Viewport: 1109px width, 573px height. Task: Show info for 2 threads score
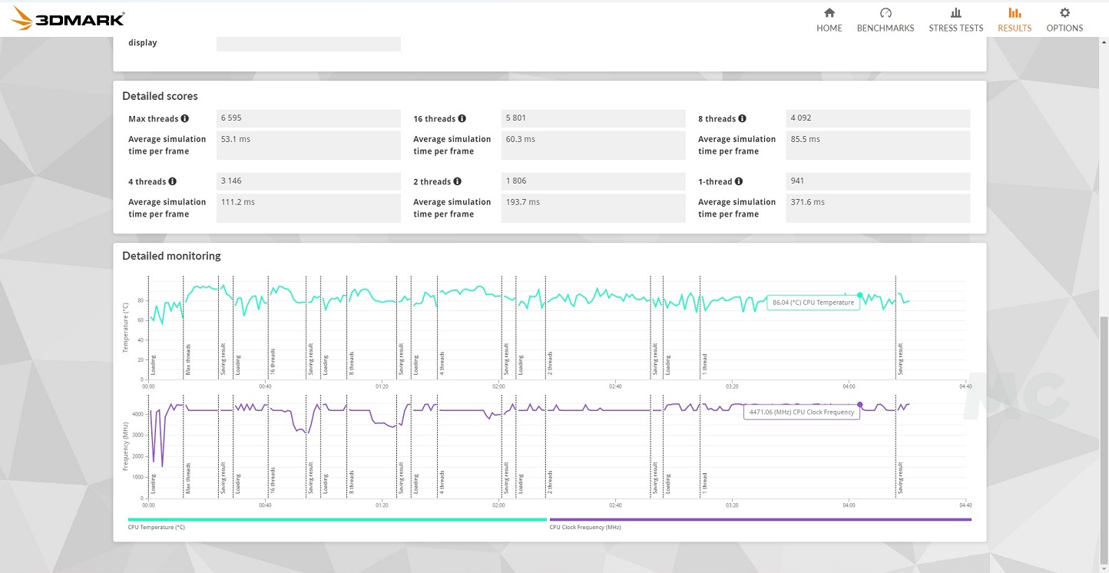[457, 182]
